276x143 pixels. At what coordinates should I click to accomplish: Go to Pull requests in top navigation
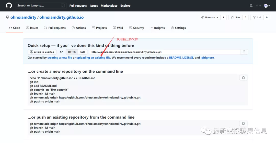coord(78,6)
